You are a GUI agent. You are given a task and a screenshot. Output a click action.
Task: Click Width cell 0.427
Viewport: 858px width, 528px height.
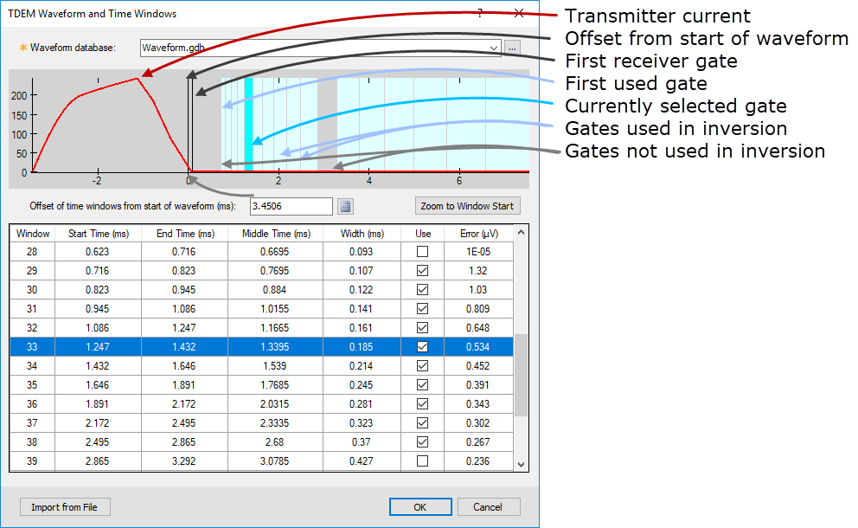pyautogui.click(x=362, y=461)
